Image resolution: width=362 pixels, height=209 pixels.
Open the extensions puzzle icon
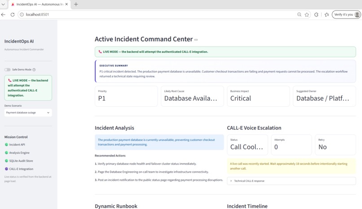pyautogui.click(x=316, y=14)
